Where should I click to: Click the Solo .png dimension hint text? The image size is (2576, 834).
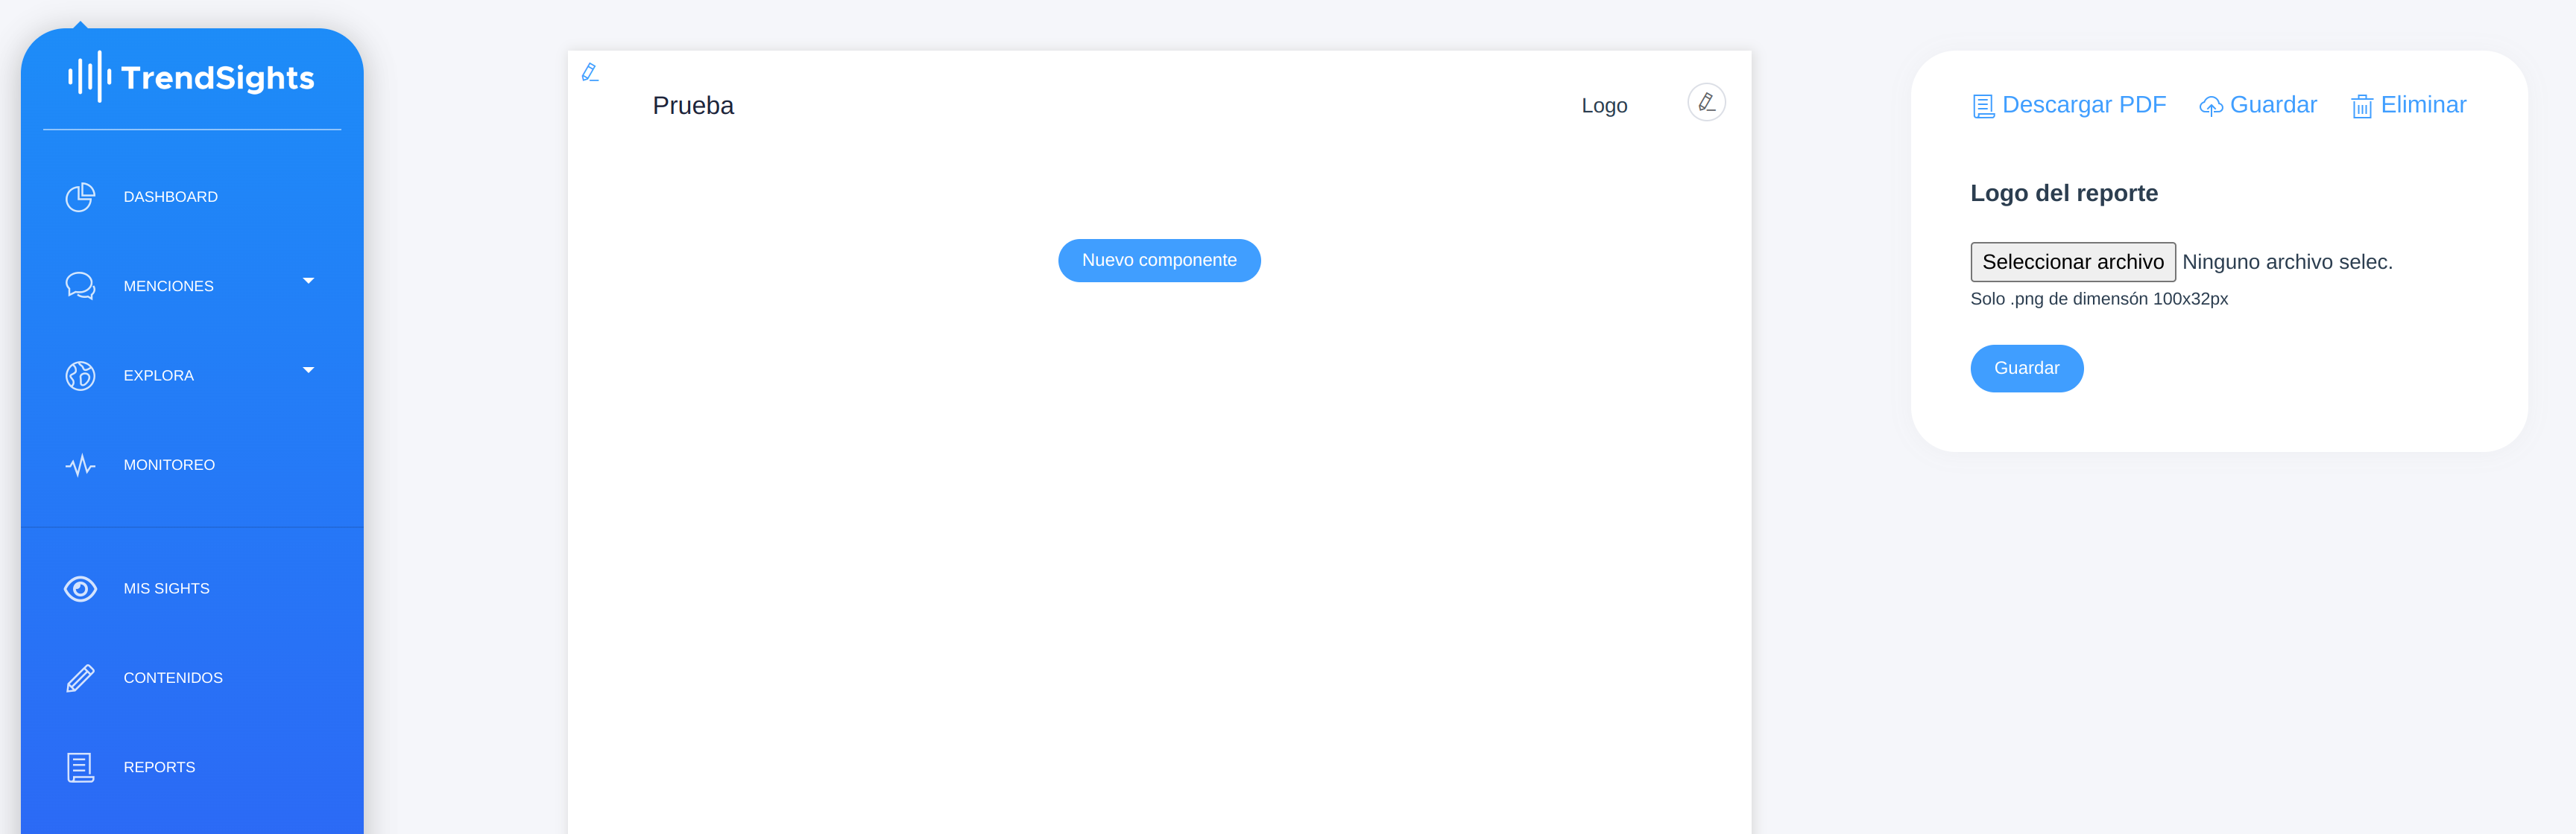point(2099,299)
